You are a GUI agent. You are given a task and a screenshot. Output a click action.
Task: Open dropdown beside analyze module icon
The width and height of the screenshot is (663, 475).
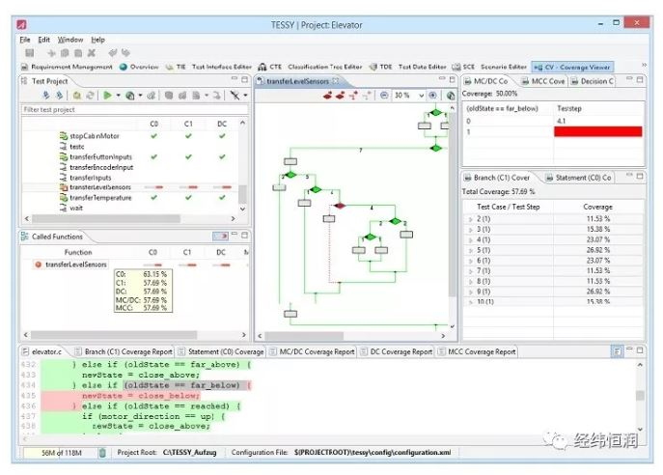[140, 96]
